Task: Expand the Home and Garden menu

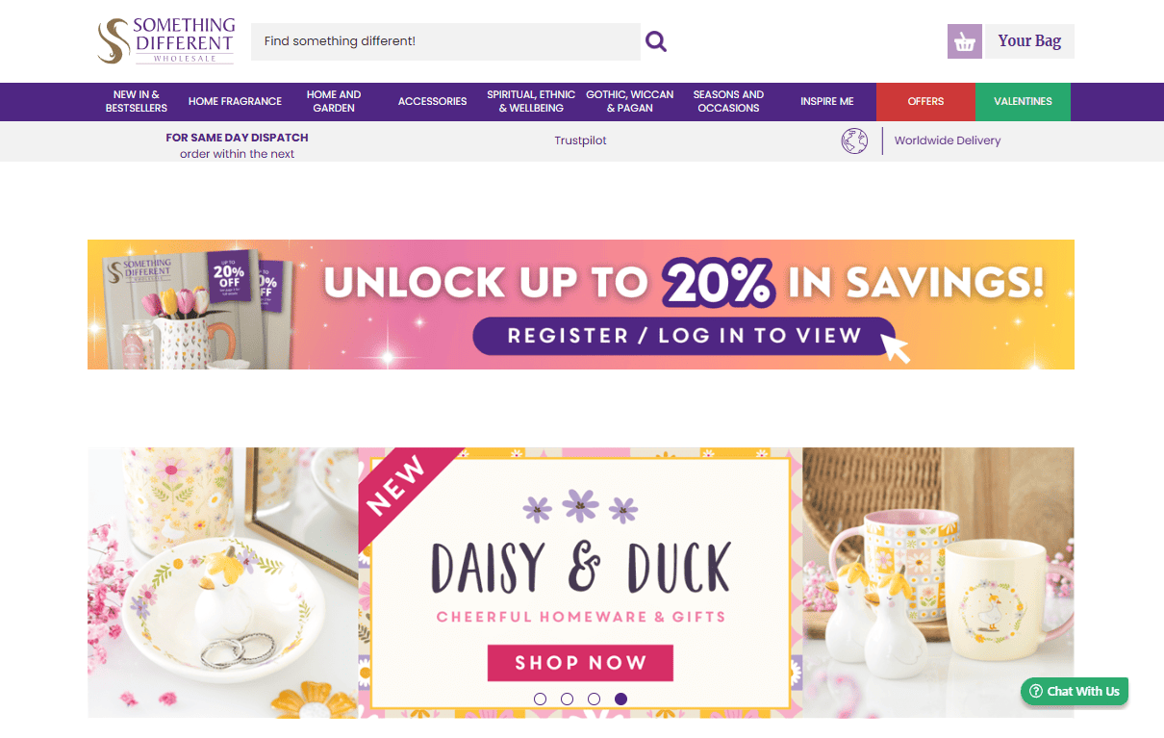Action: tap(334, 101)
